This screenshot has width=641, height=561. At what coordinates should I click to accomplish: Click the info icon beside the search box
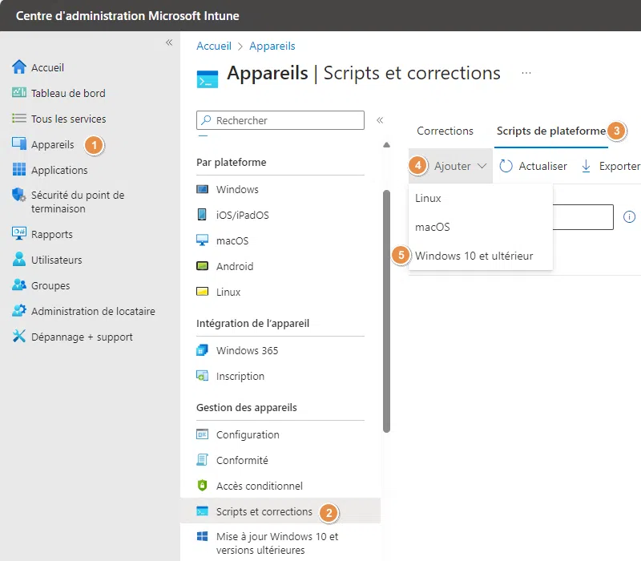629,217
